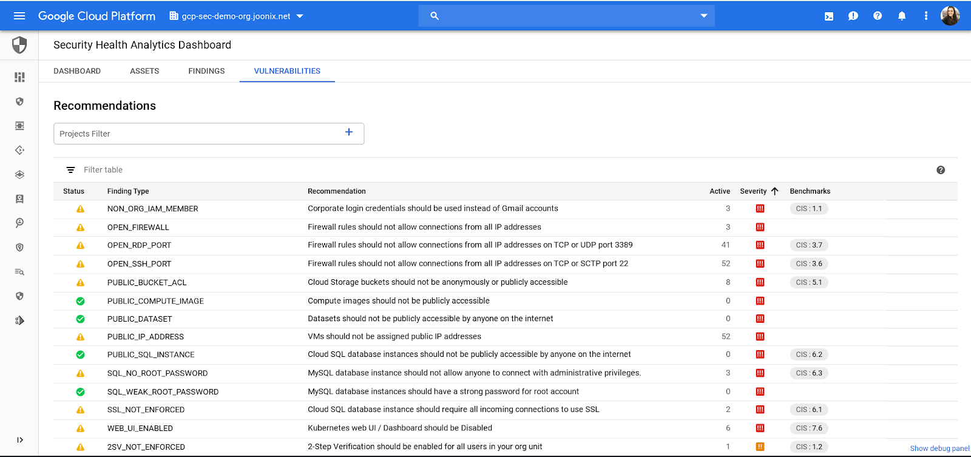Click the CIS : 6.2 benchmark chip
The image size is (971, 457).
[809, 354]
